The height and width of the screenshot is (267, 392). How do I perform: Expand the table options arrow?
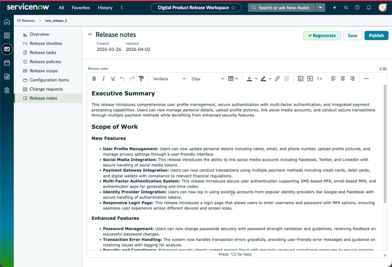[237, 79]
